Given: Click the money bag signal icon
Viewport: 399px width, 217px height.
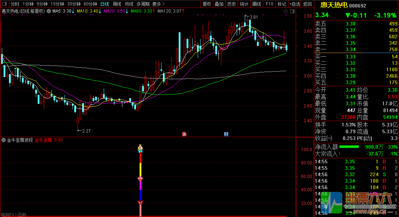Looking at the screenshot, I should pos(140,147).
